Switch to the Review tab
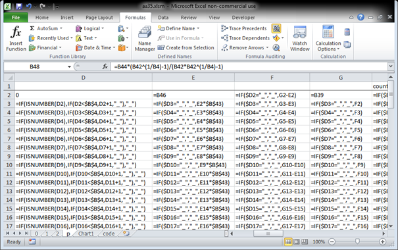Screen dimensions: 398x250 (x=189, y=18)
